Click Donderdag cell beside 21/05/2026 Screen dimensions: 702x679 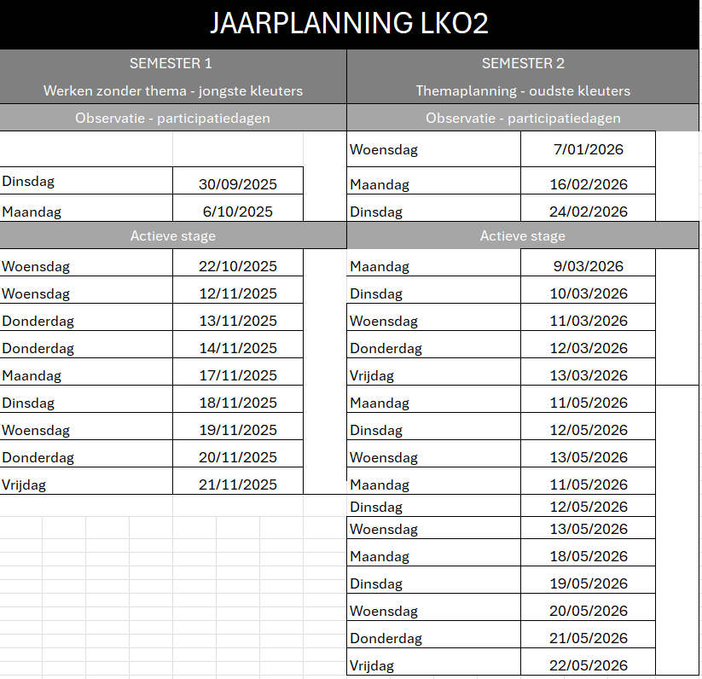(x=433, y=638)
